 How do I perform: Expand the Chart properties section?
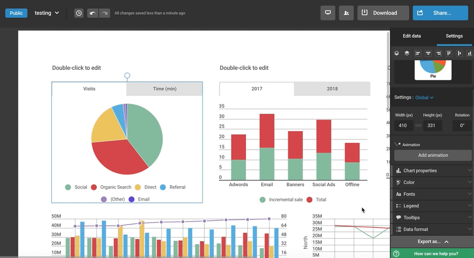[x=433, y=170]
